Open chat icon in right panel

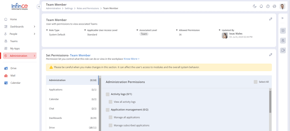coord(283,31)
